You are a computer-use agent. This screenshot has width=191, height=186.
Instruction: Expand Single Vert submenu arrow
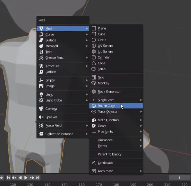point(141,100)
